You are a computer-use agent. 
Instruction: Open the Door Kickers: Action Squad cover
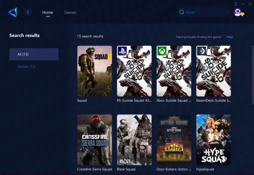click(174, 140)
